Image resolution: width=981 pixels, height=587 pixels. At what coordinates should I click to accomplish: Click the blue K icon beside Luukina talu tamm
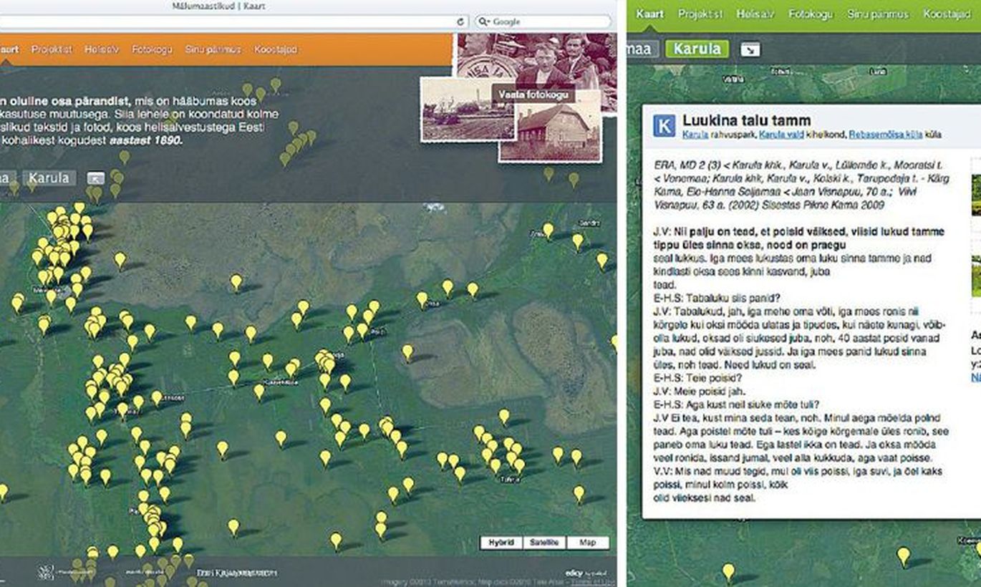click(664, 126)
